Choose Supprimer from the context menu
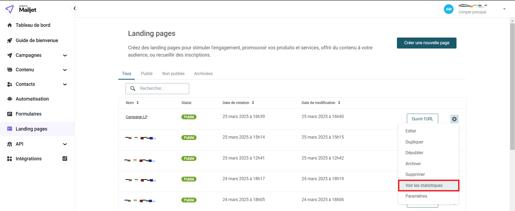The width and height of the screenshot is (515, 211). [x=429, y=175]
